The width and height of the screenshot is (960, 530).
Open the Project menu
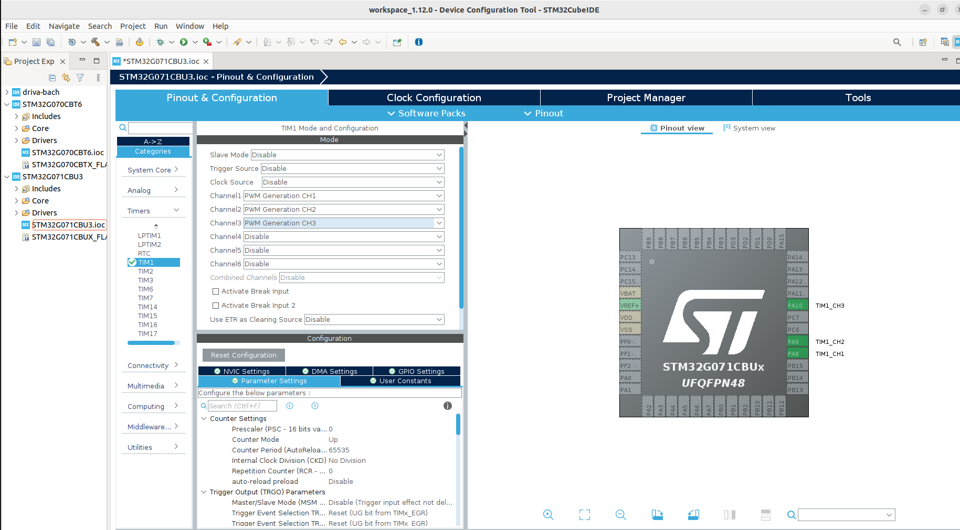[132, 26]
